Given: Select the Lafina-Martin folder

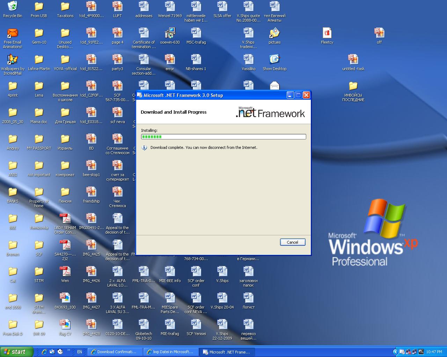Looking at the screenshot, I should point(39,62).
